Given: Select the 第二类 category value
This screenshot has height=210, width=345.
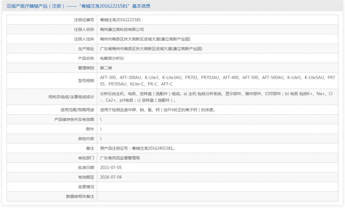Looking at the screenshot, I should click(106, 68).
